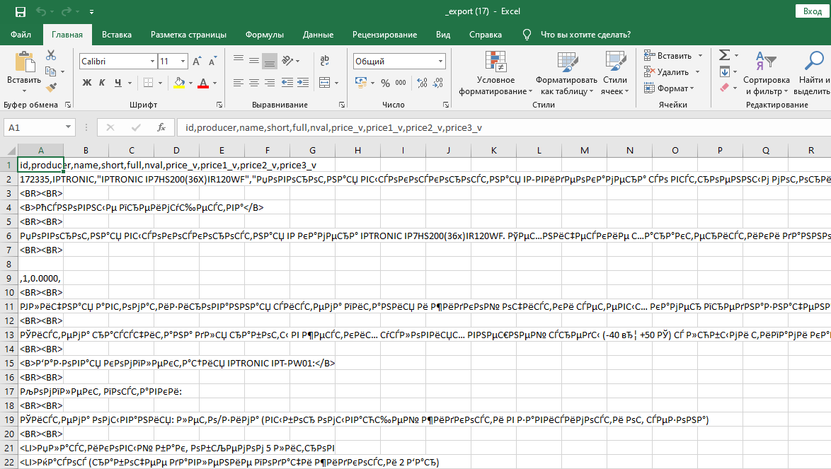The width and height of the screenshot is (831, 469).
Task: Align cell text left
Action: pos(239,83)
